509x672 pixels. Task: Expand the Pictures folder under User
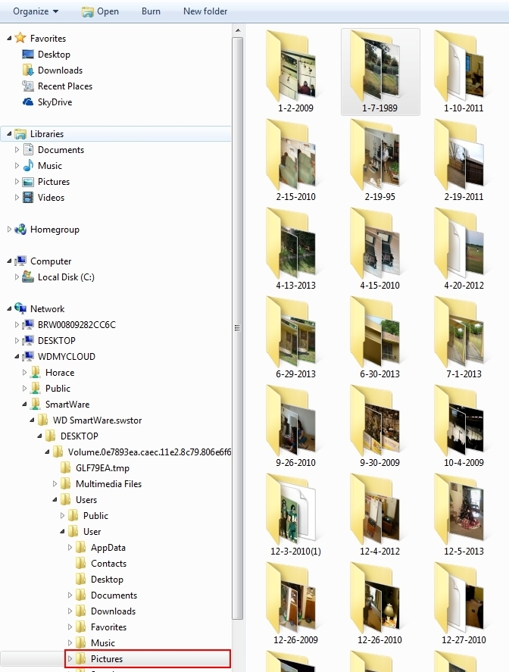70,658
